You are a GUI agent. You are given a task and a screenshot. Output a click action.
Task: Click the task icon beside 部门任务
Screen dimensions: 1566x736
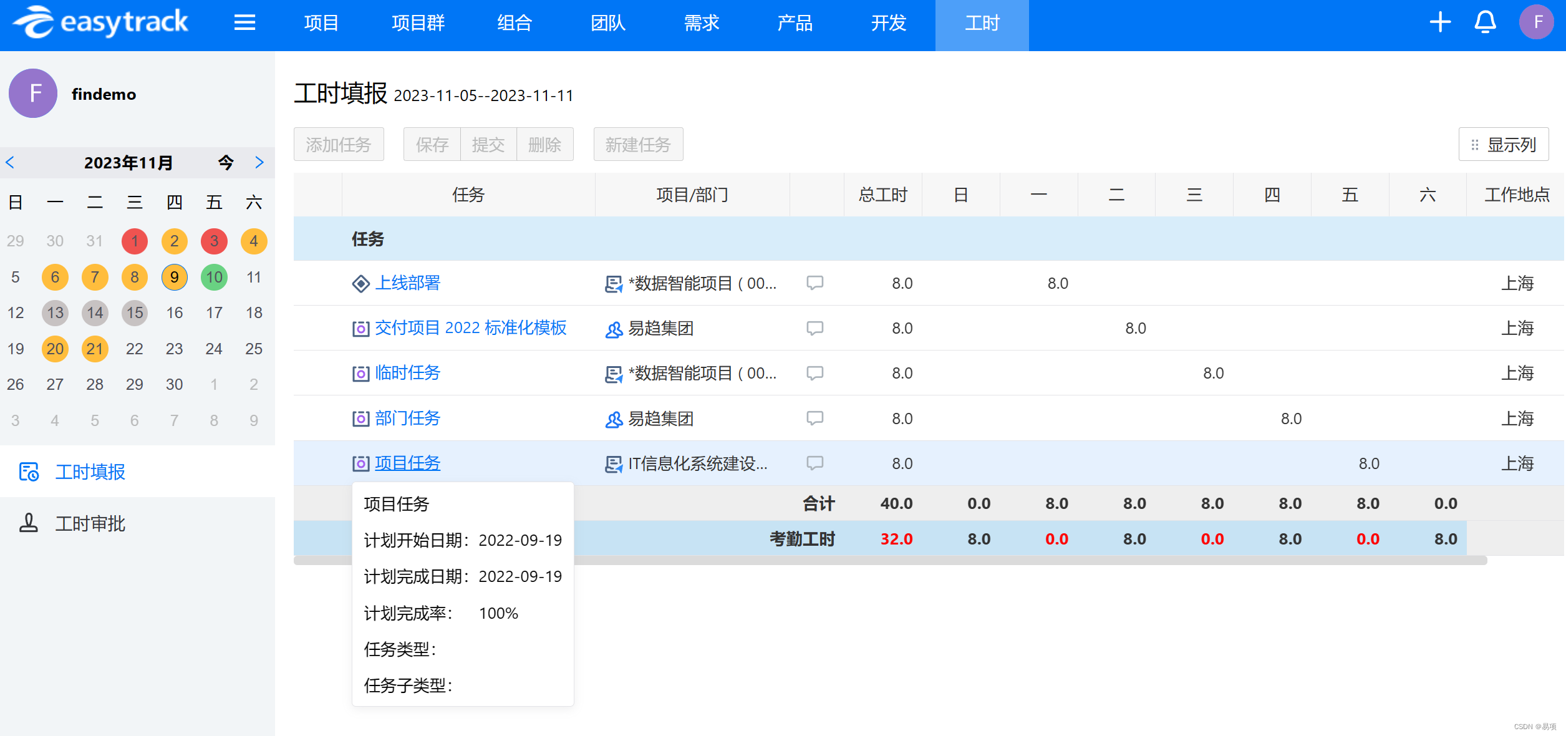coord(360,419)
